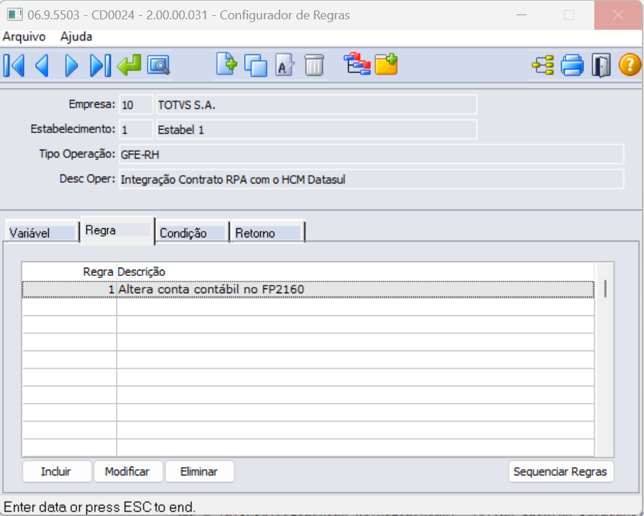
Task: Open the yellow tree structure icon
Action: coord(543,66)
